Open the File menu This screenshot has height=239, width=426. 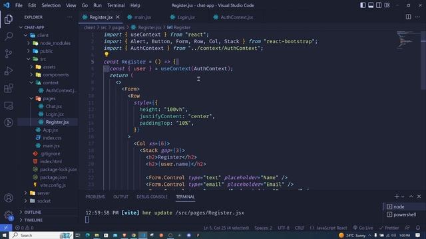coord(19,5)
